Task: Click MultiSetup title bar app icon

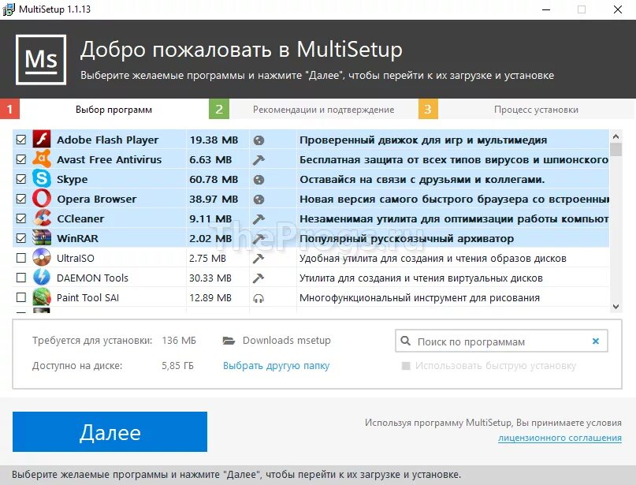Action: (8, 9)
